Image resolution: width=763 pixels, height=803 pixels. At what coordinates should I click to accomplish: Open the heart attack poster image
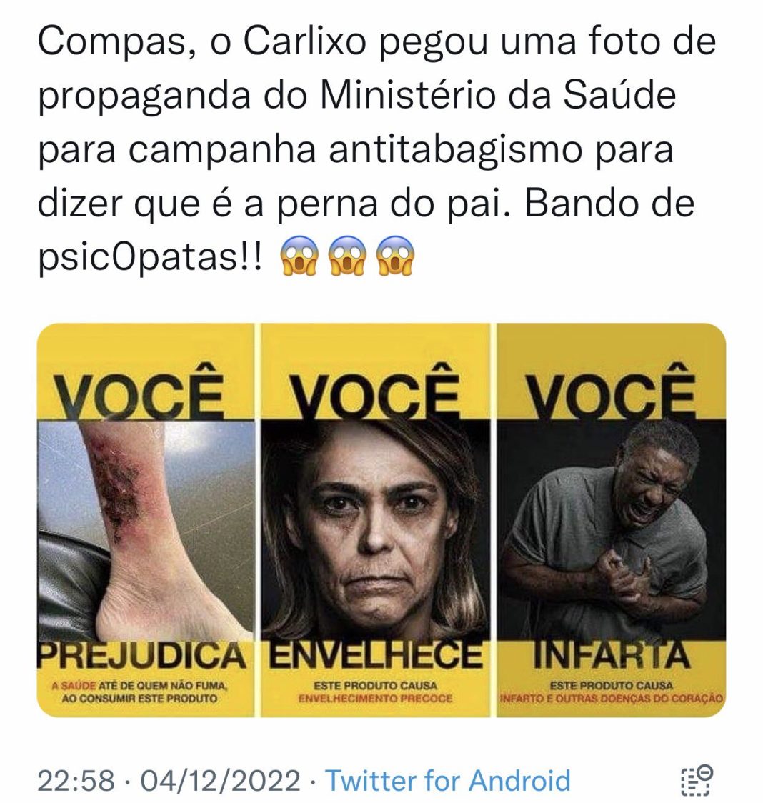611,520
